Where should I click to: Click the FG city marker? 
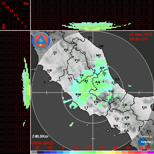144,109
